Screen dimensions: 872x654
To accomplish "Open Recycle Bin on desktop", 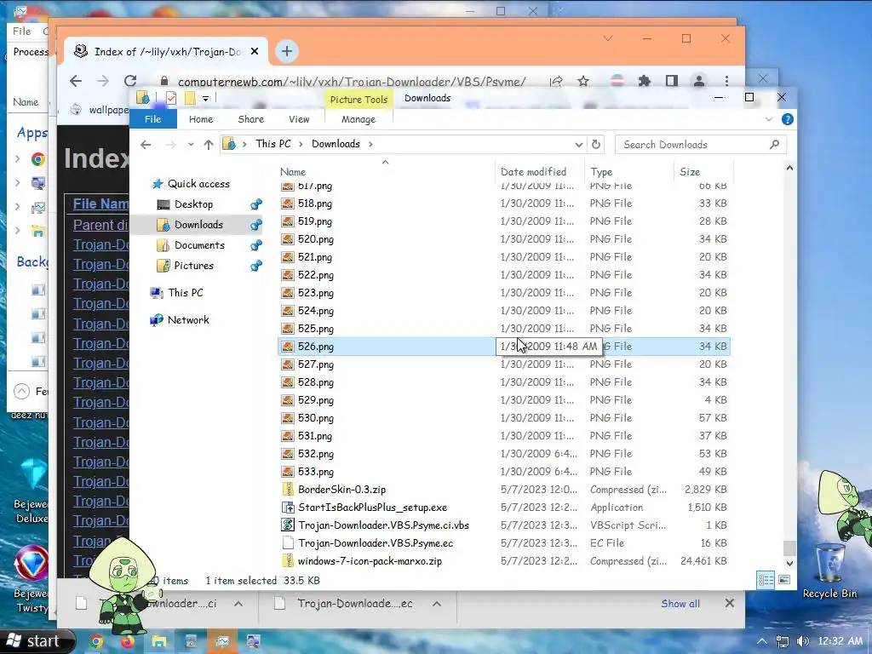I will [x=829, y=569].
